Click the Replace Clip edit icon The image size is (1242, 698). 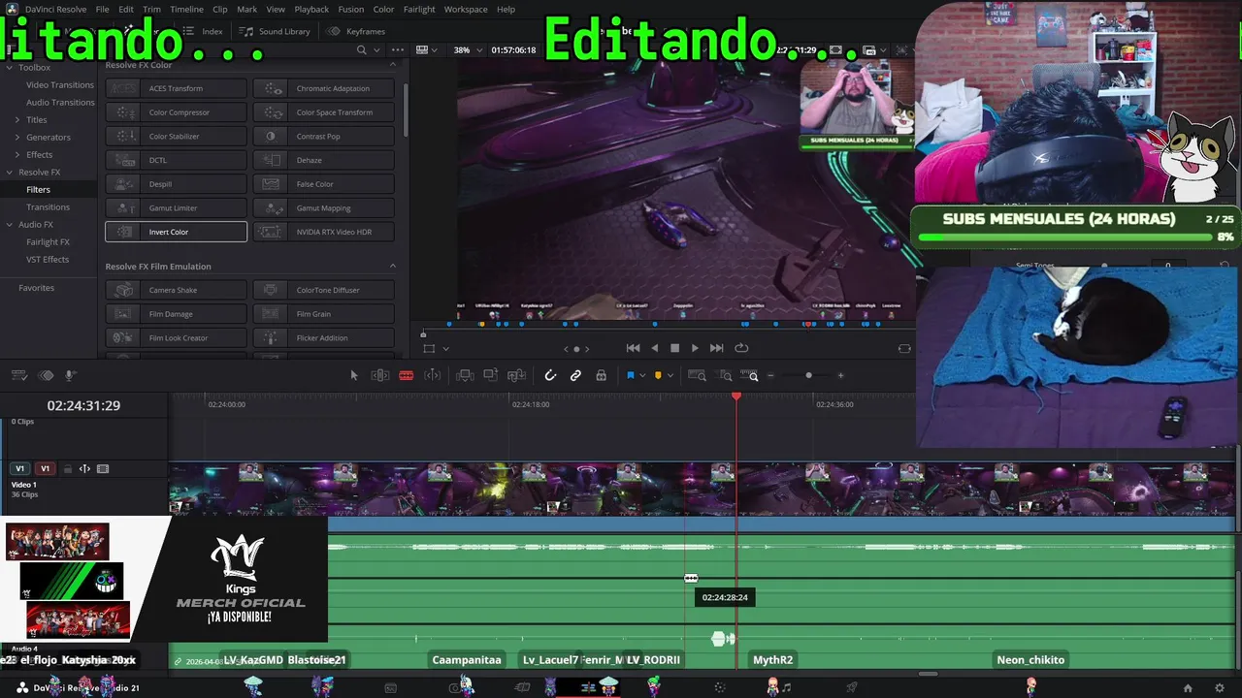point(517,375)
